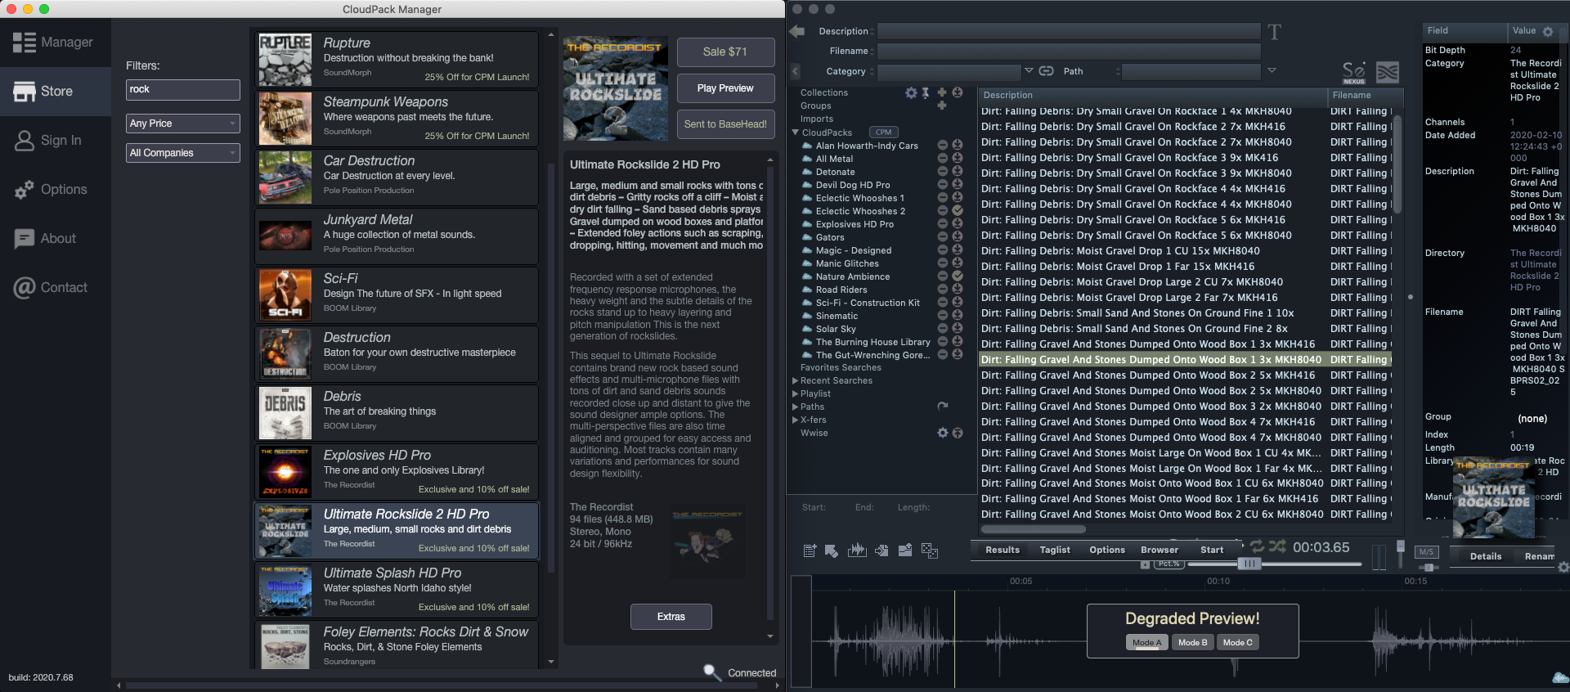Adjust the pitch slider handle
Viewport: 1570px width, 692px height.
[1249, 564]
